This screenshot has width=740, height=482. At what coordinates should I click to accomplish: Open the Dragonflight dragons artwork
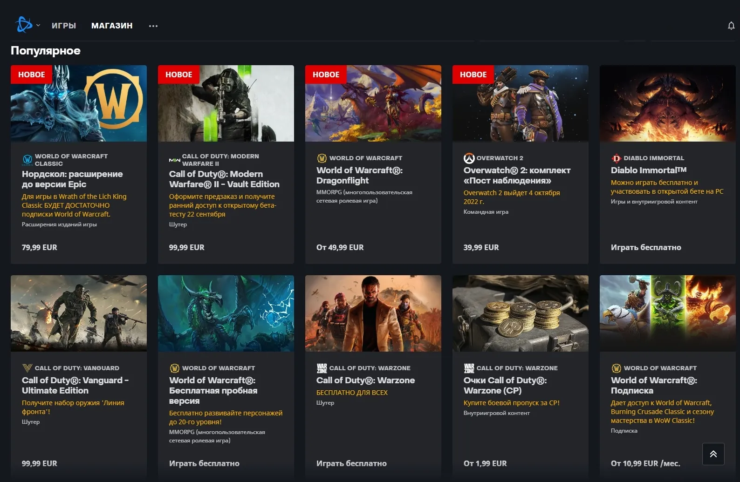(x=373, y=103)
